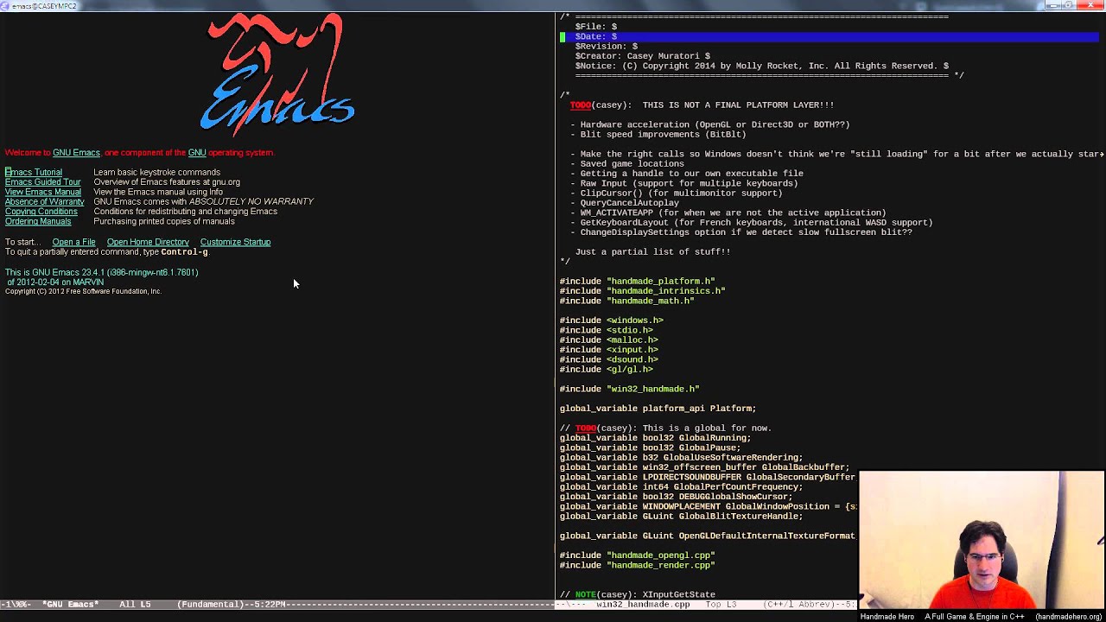Click the ChangeDisplaySettings todo item
The image size is (1106, 622).
click(741, 232)
